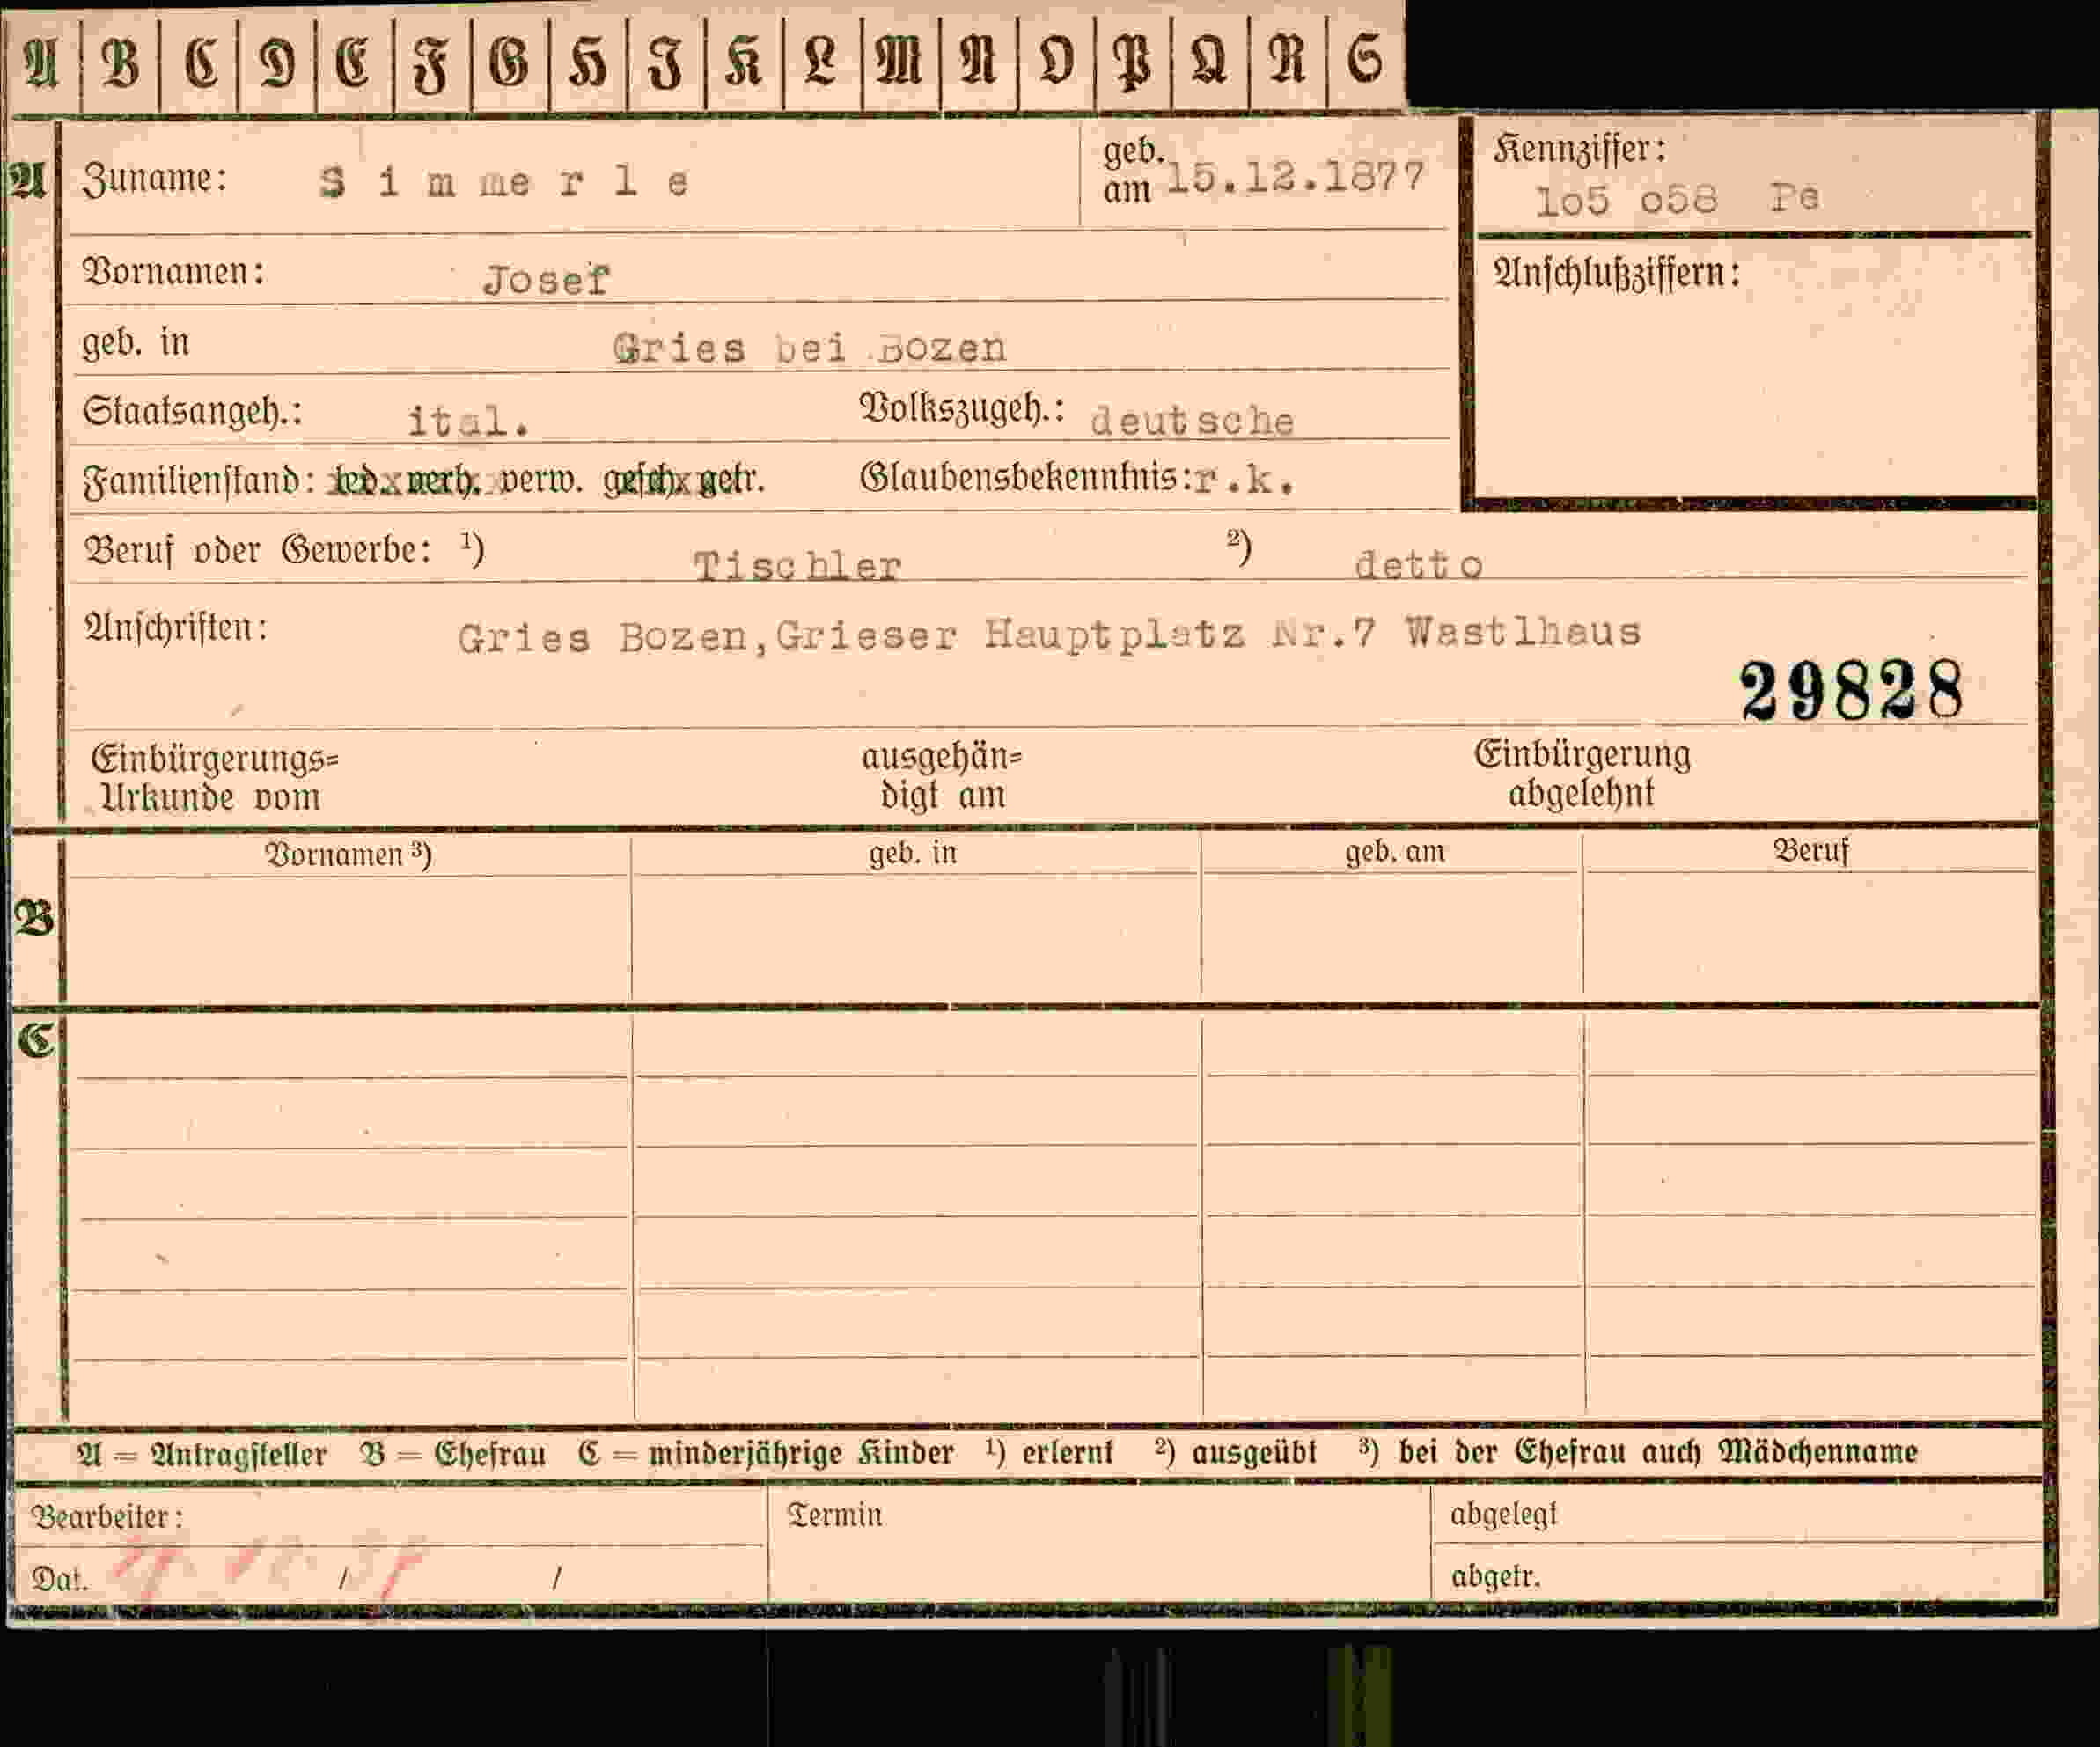The height and width of the screenshot is (1747, 2100).
Task: Click the marital status option 'verw.'
Action: (541, 481)
